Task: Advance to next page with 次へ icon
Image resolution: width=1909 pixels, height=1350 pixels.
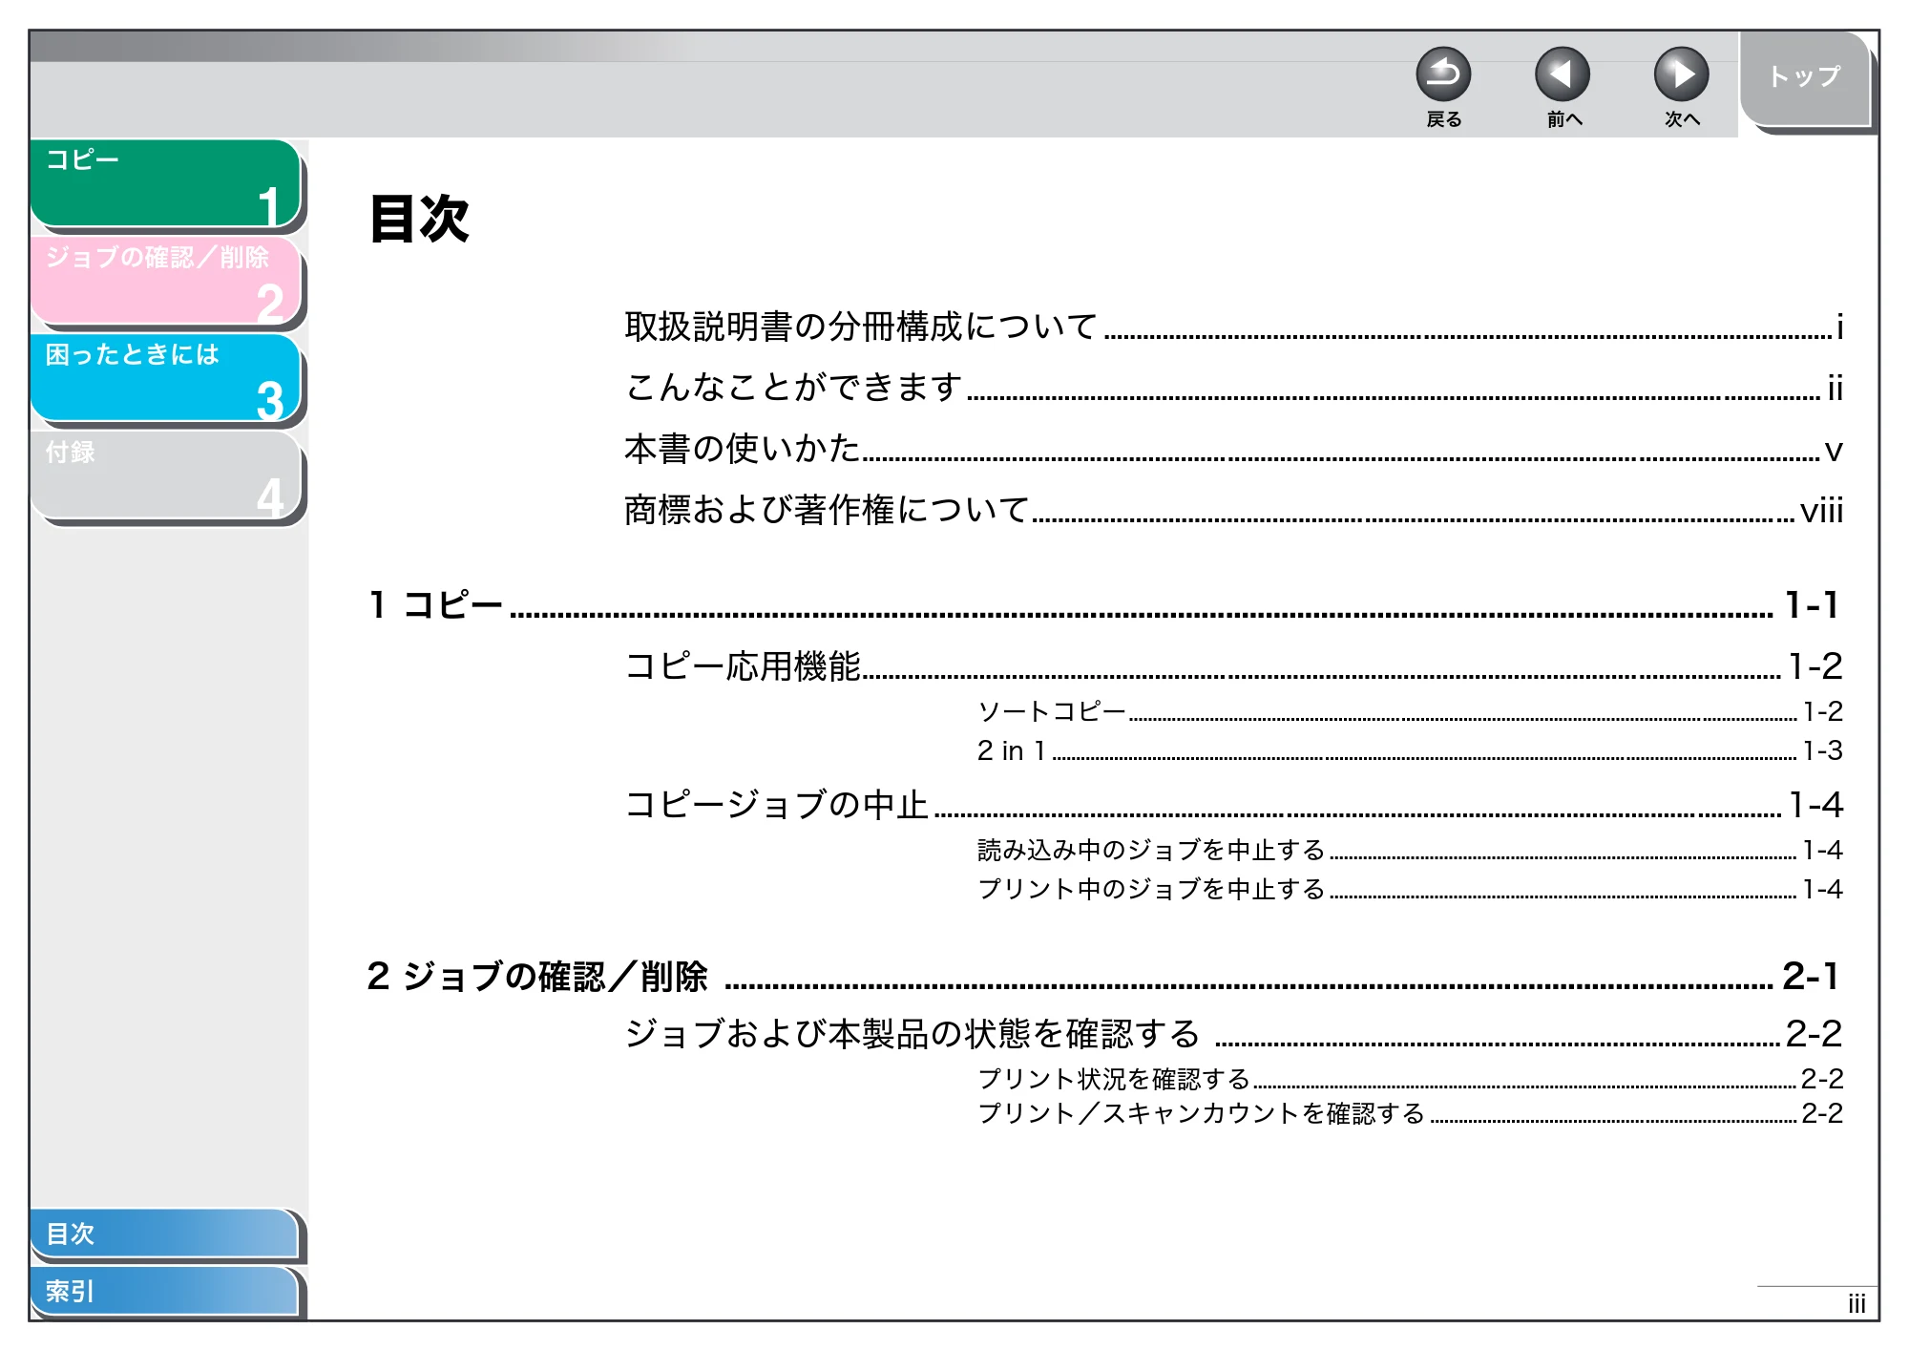Action: [1682, 74]
